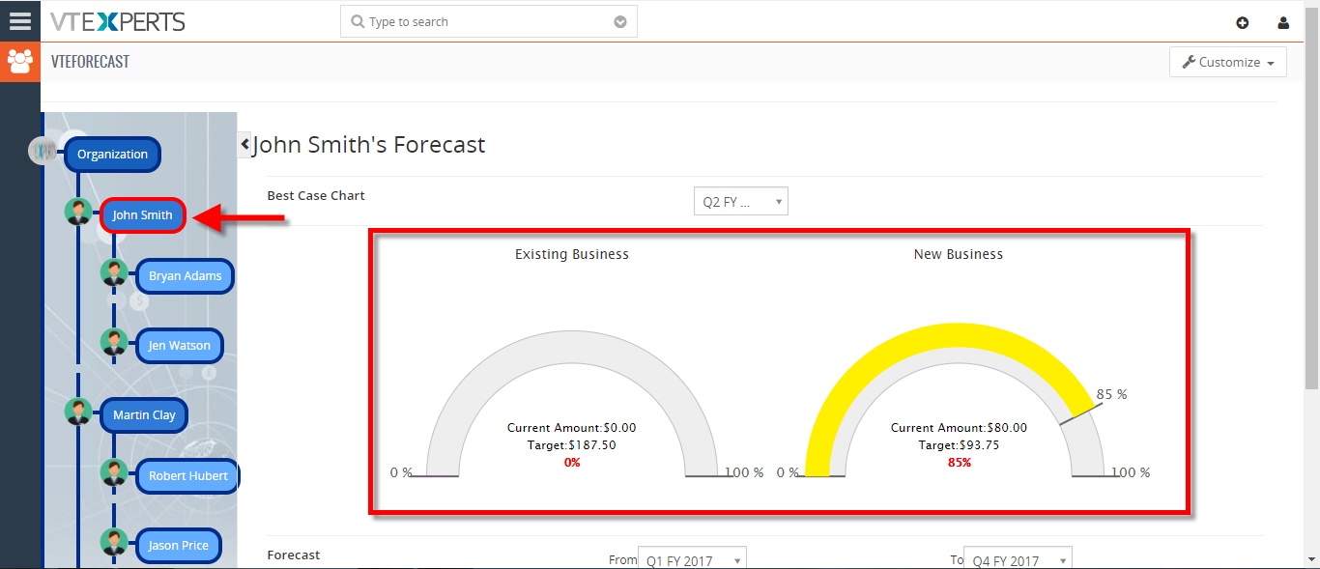Image resolution: width=1320 pixels, height=569 pixels.
Task: Open the Q2 FY quarter dropdown
Action: tap(741, 202)
